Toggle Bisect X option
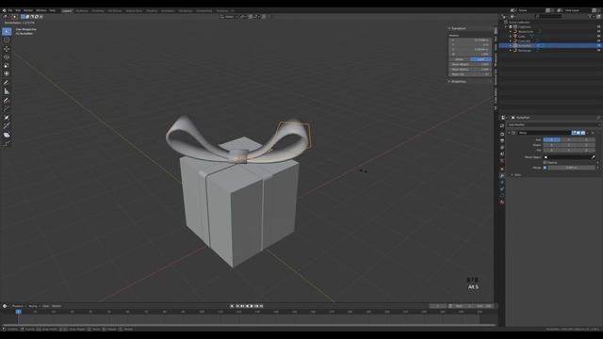Image resolution: width=603 pixels, height=339 pixels. click(551, 145)
